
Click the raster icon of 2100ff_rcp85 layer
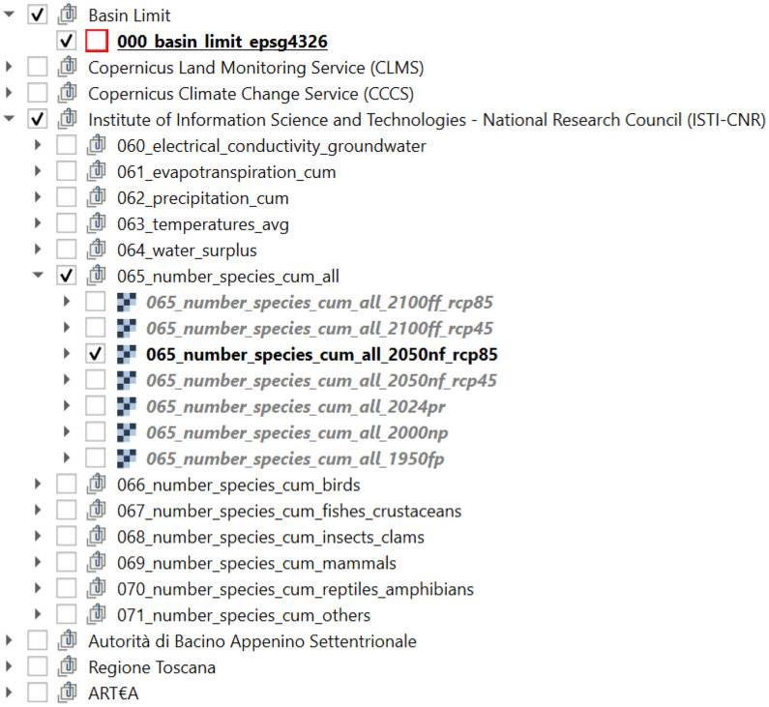pyautogui.click(x=127, y=302)
